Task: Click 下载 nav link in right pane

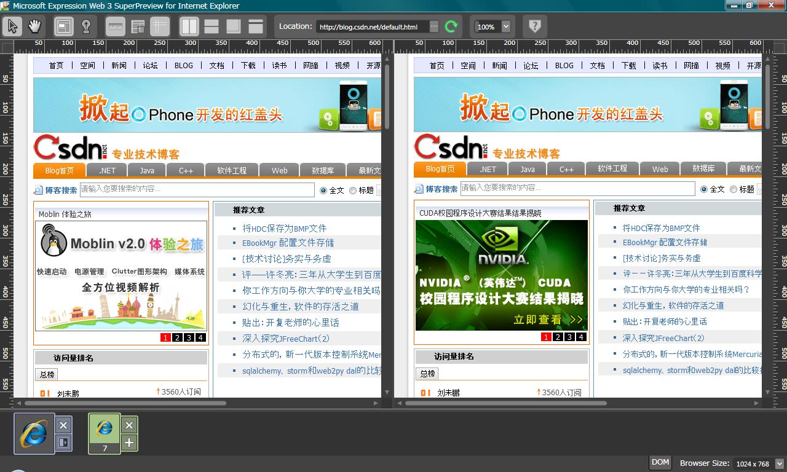Action: (628, 65)
